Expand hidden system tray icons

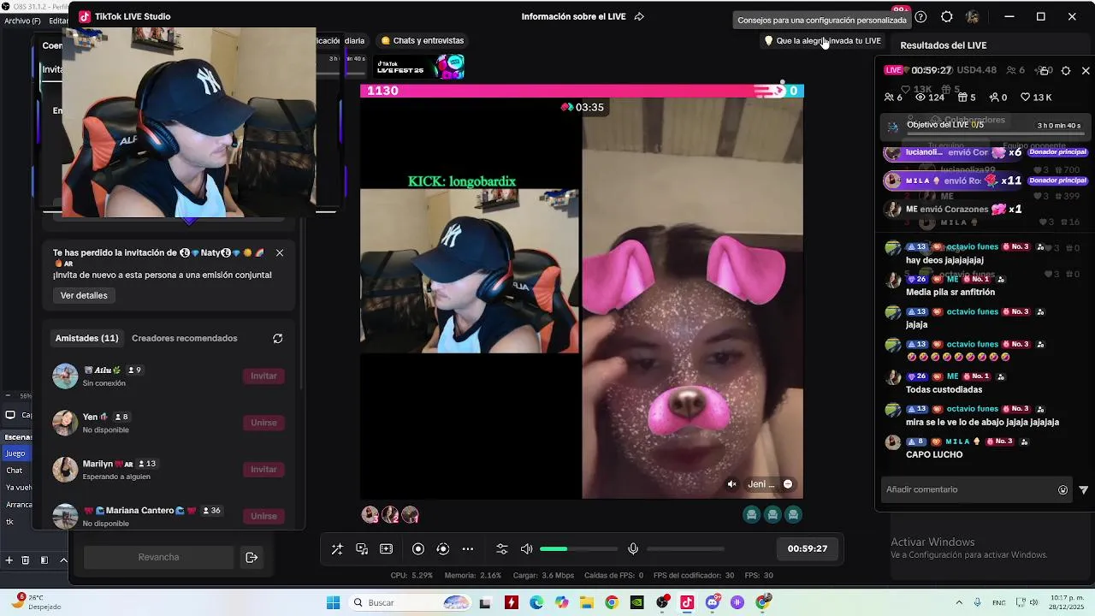[959, 603]
